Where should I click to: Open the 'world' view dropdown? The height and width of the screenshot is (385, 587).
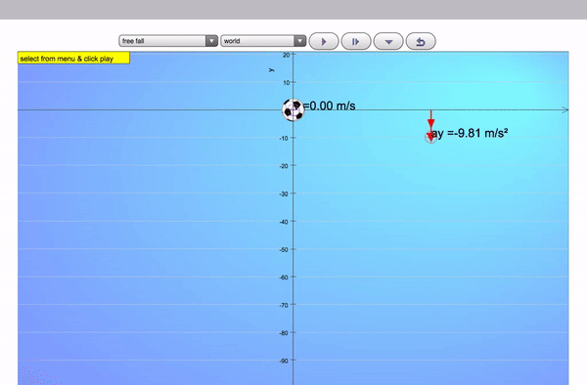click(263, 41)
